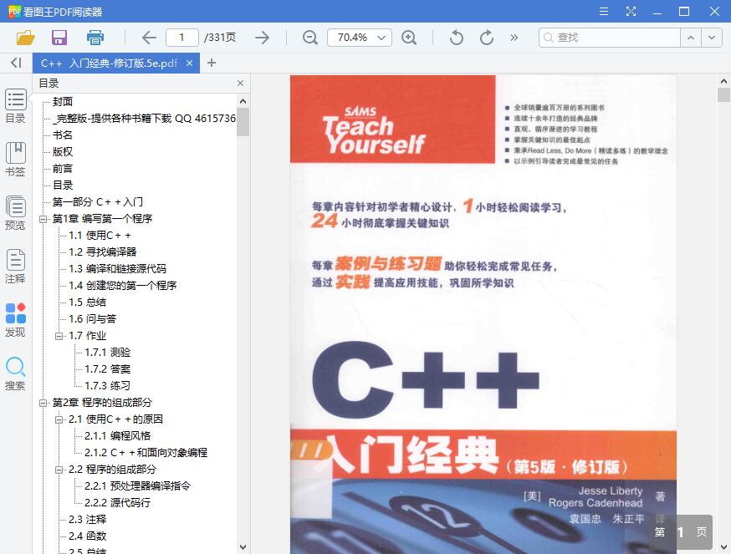Image resolution: width=731 pixels, height=554 pixels.
Task: Save the document with floppy disk icon
Action: click(59, 38)
